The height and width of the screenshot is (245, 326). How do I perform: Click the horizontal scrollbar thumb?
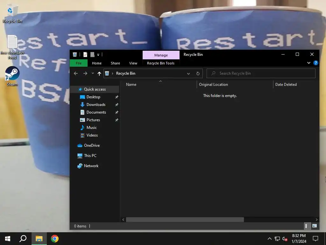point(185,219)
